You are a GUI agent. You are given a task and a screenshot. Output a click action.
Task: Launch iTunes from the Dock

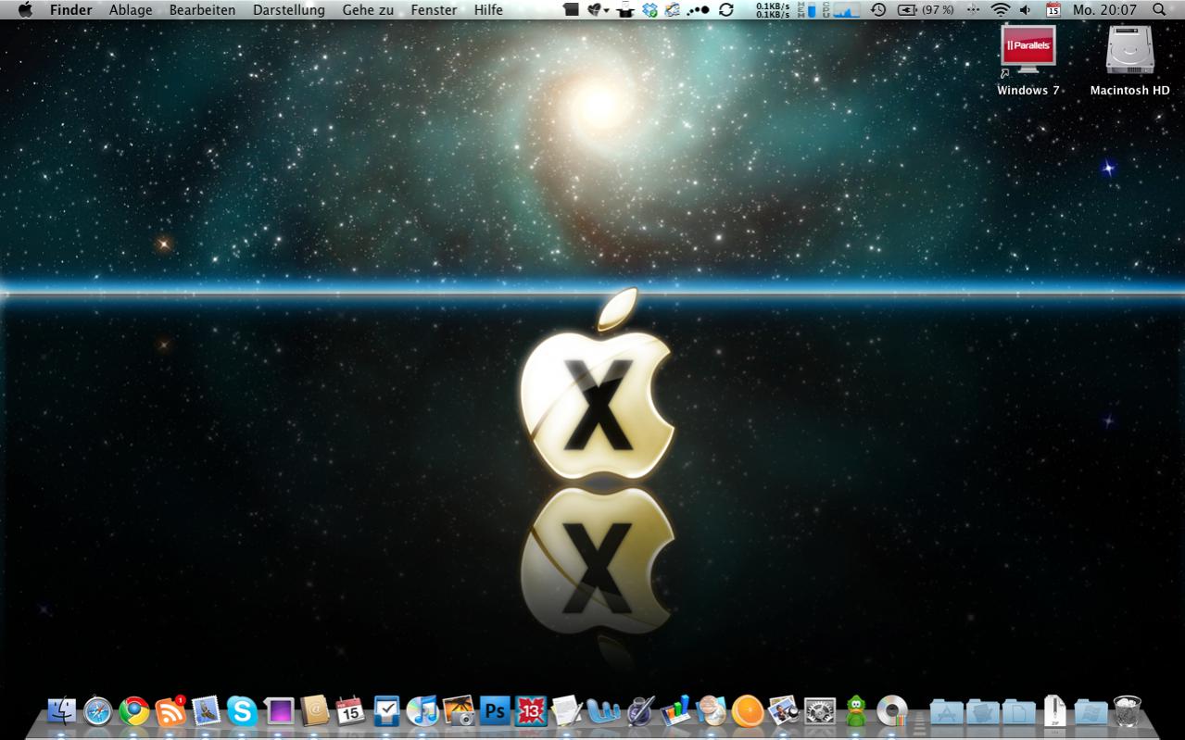tap(422, 710)
